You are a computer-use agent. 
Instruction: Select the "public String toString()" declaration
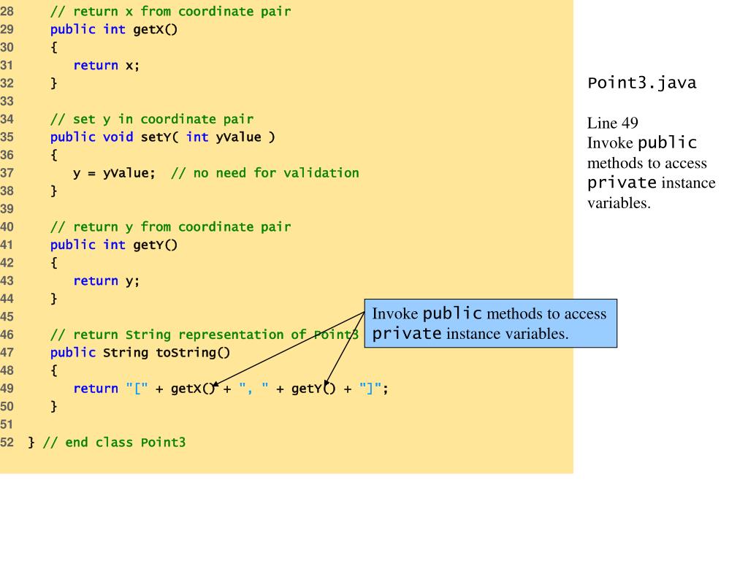pos(140,353)
